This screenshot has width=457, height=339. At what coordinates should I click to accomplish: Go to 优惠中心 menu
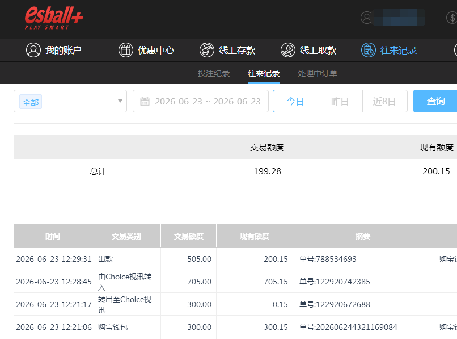pos(146,50)
